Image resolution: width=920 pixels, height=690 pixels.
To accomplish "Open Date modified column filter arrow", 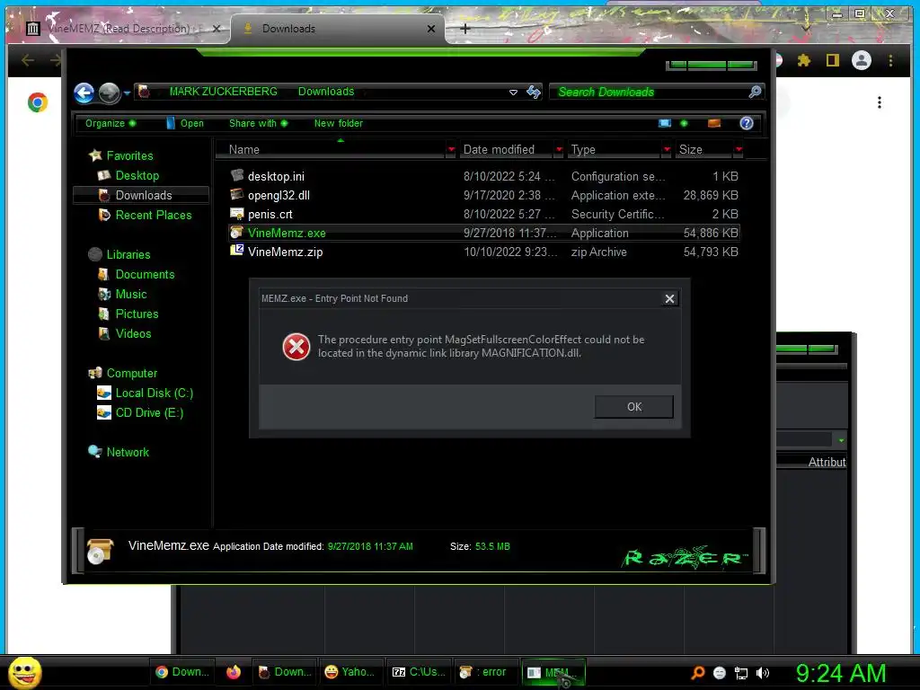I will coord(559,150).
